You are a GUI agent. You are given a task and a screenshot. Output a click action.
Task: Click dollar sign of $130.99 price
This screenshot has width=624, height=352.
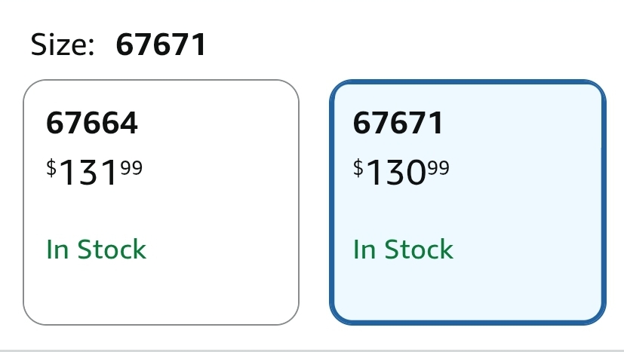[x=358, y=167]
